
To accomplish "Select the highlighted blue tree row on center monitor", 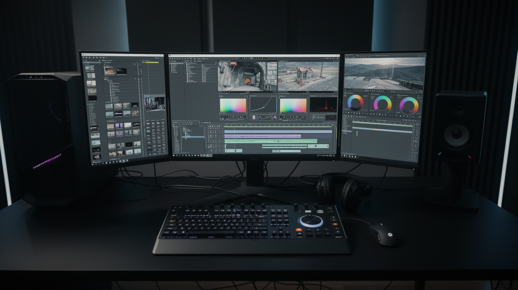I will pos(193,137).
